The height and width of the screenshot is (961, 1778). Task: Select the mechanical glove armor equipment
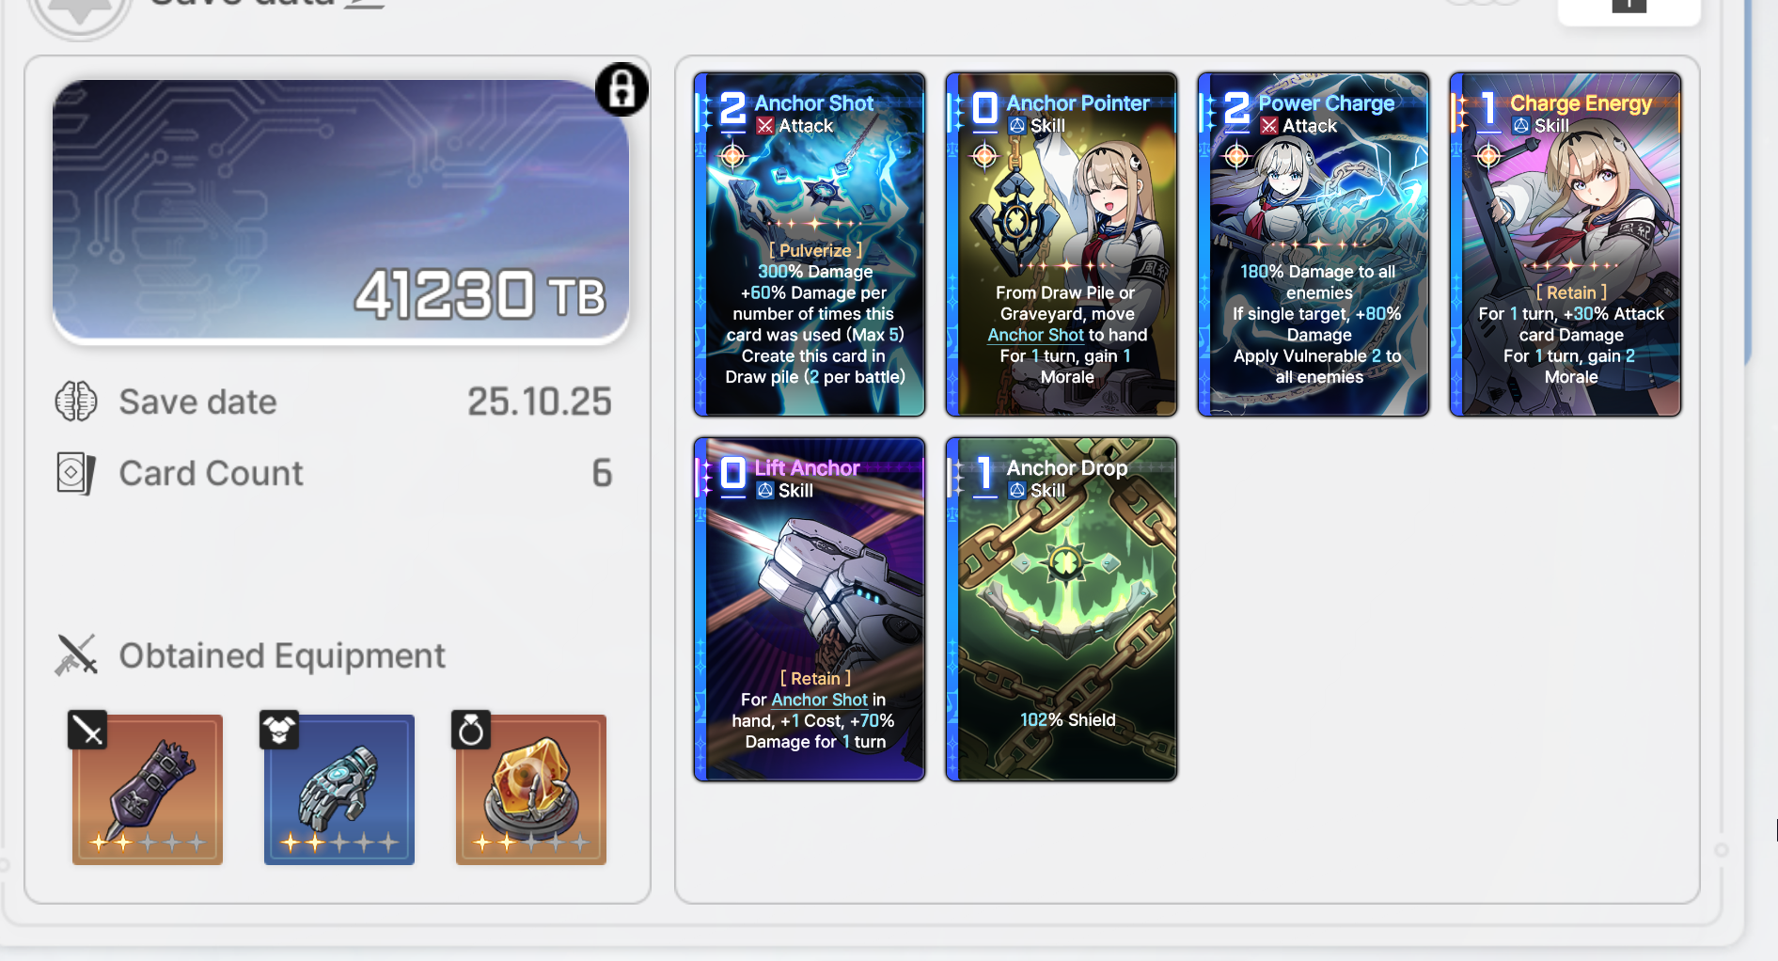coord(339,790)
